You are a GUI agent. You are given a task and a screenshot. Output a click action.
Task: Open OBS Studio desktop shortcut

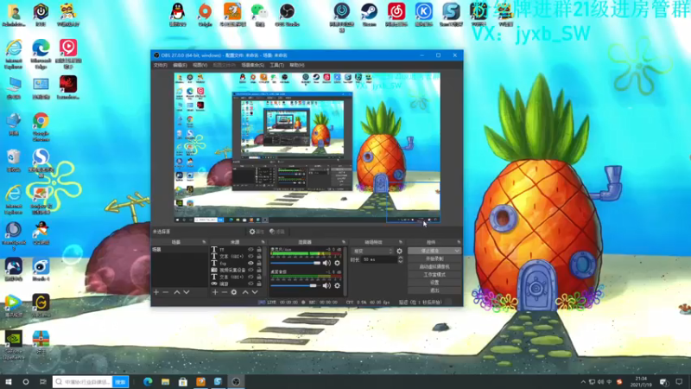tap(287, 15)
